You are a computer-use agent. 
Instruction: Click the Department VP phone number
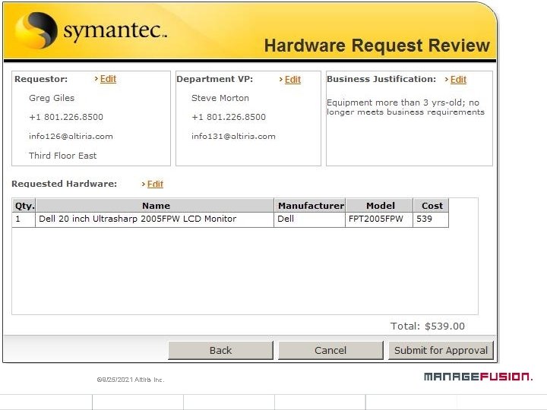pos(229,117)
